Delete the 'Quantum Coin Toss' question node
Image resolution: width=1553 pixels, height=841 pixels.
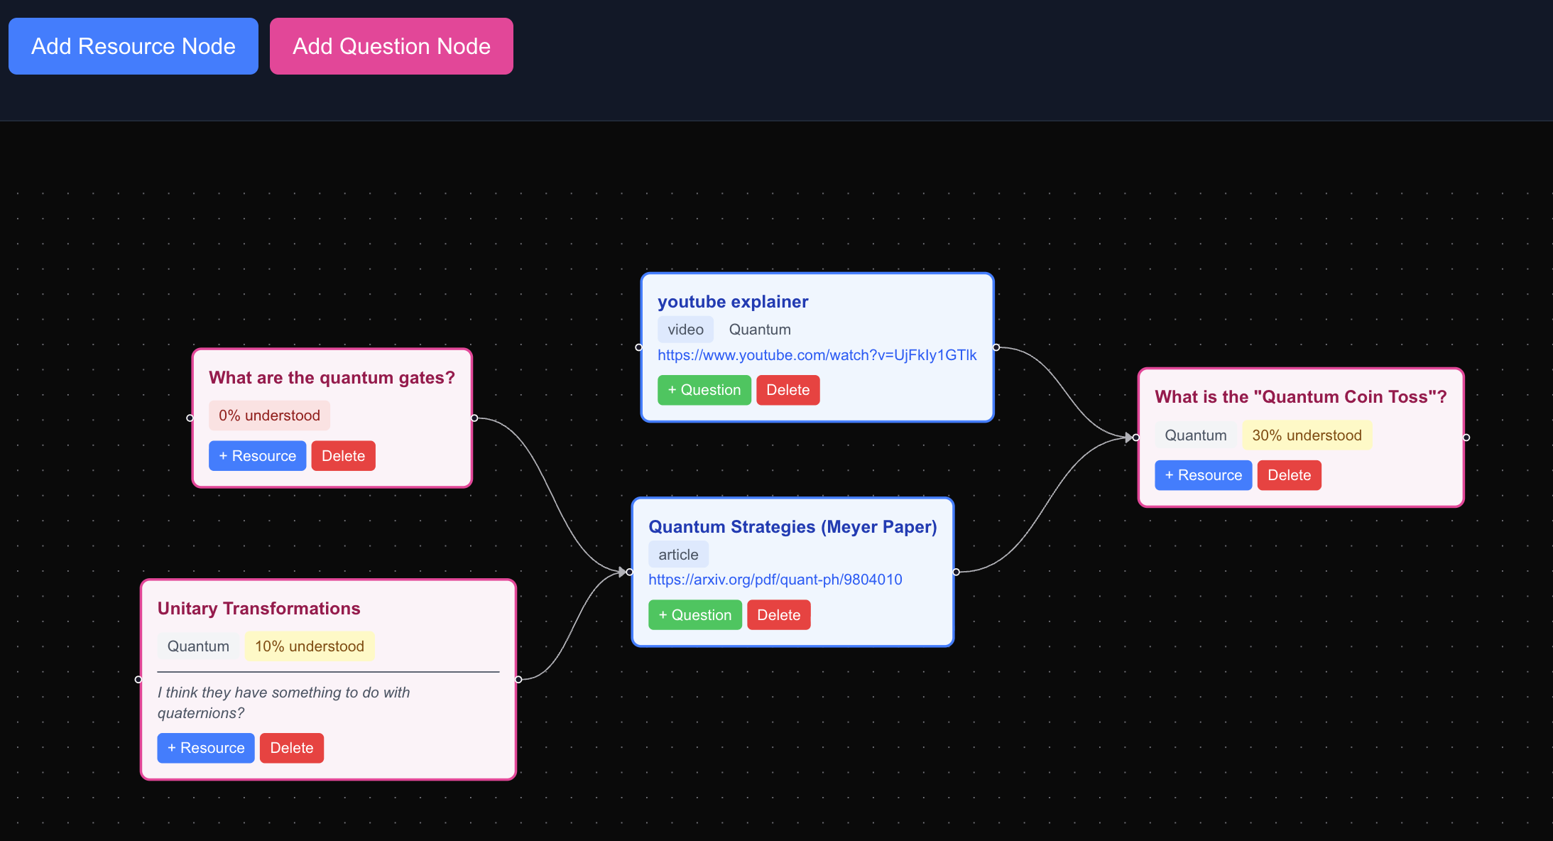[x=1289, y=474]
